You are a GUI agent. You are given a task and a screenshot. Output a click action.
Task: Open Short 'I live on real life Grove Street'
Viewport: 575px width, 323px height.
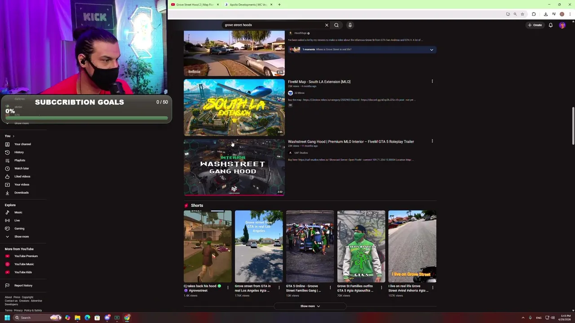(x=412, y=246)
